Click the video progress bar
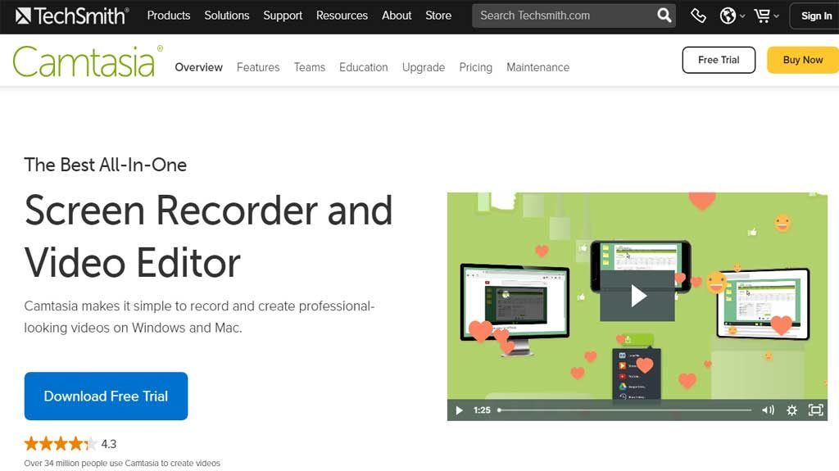Screen dimensions: 839x471 click(x=624, y=410)
